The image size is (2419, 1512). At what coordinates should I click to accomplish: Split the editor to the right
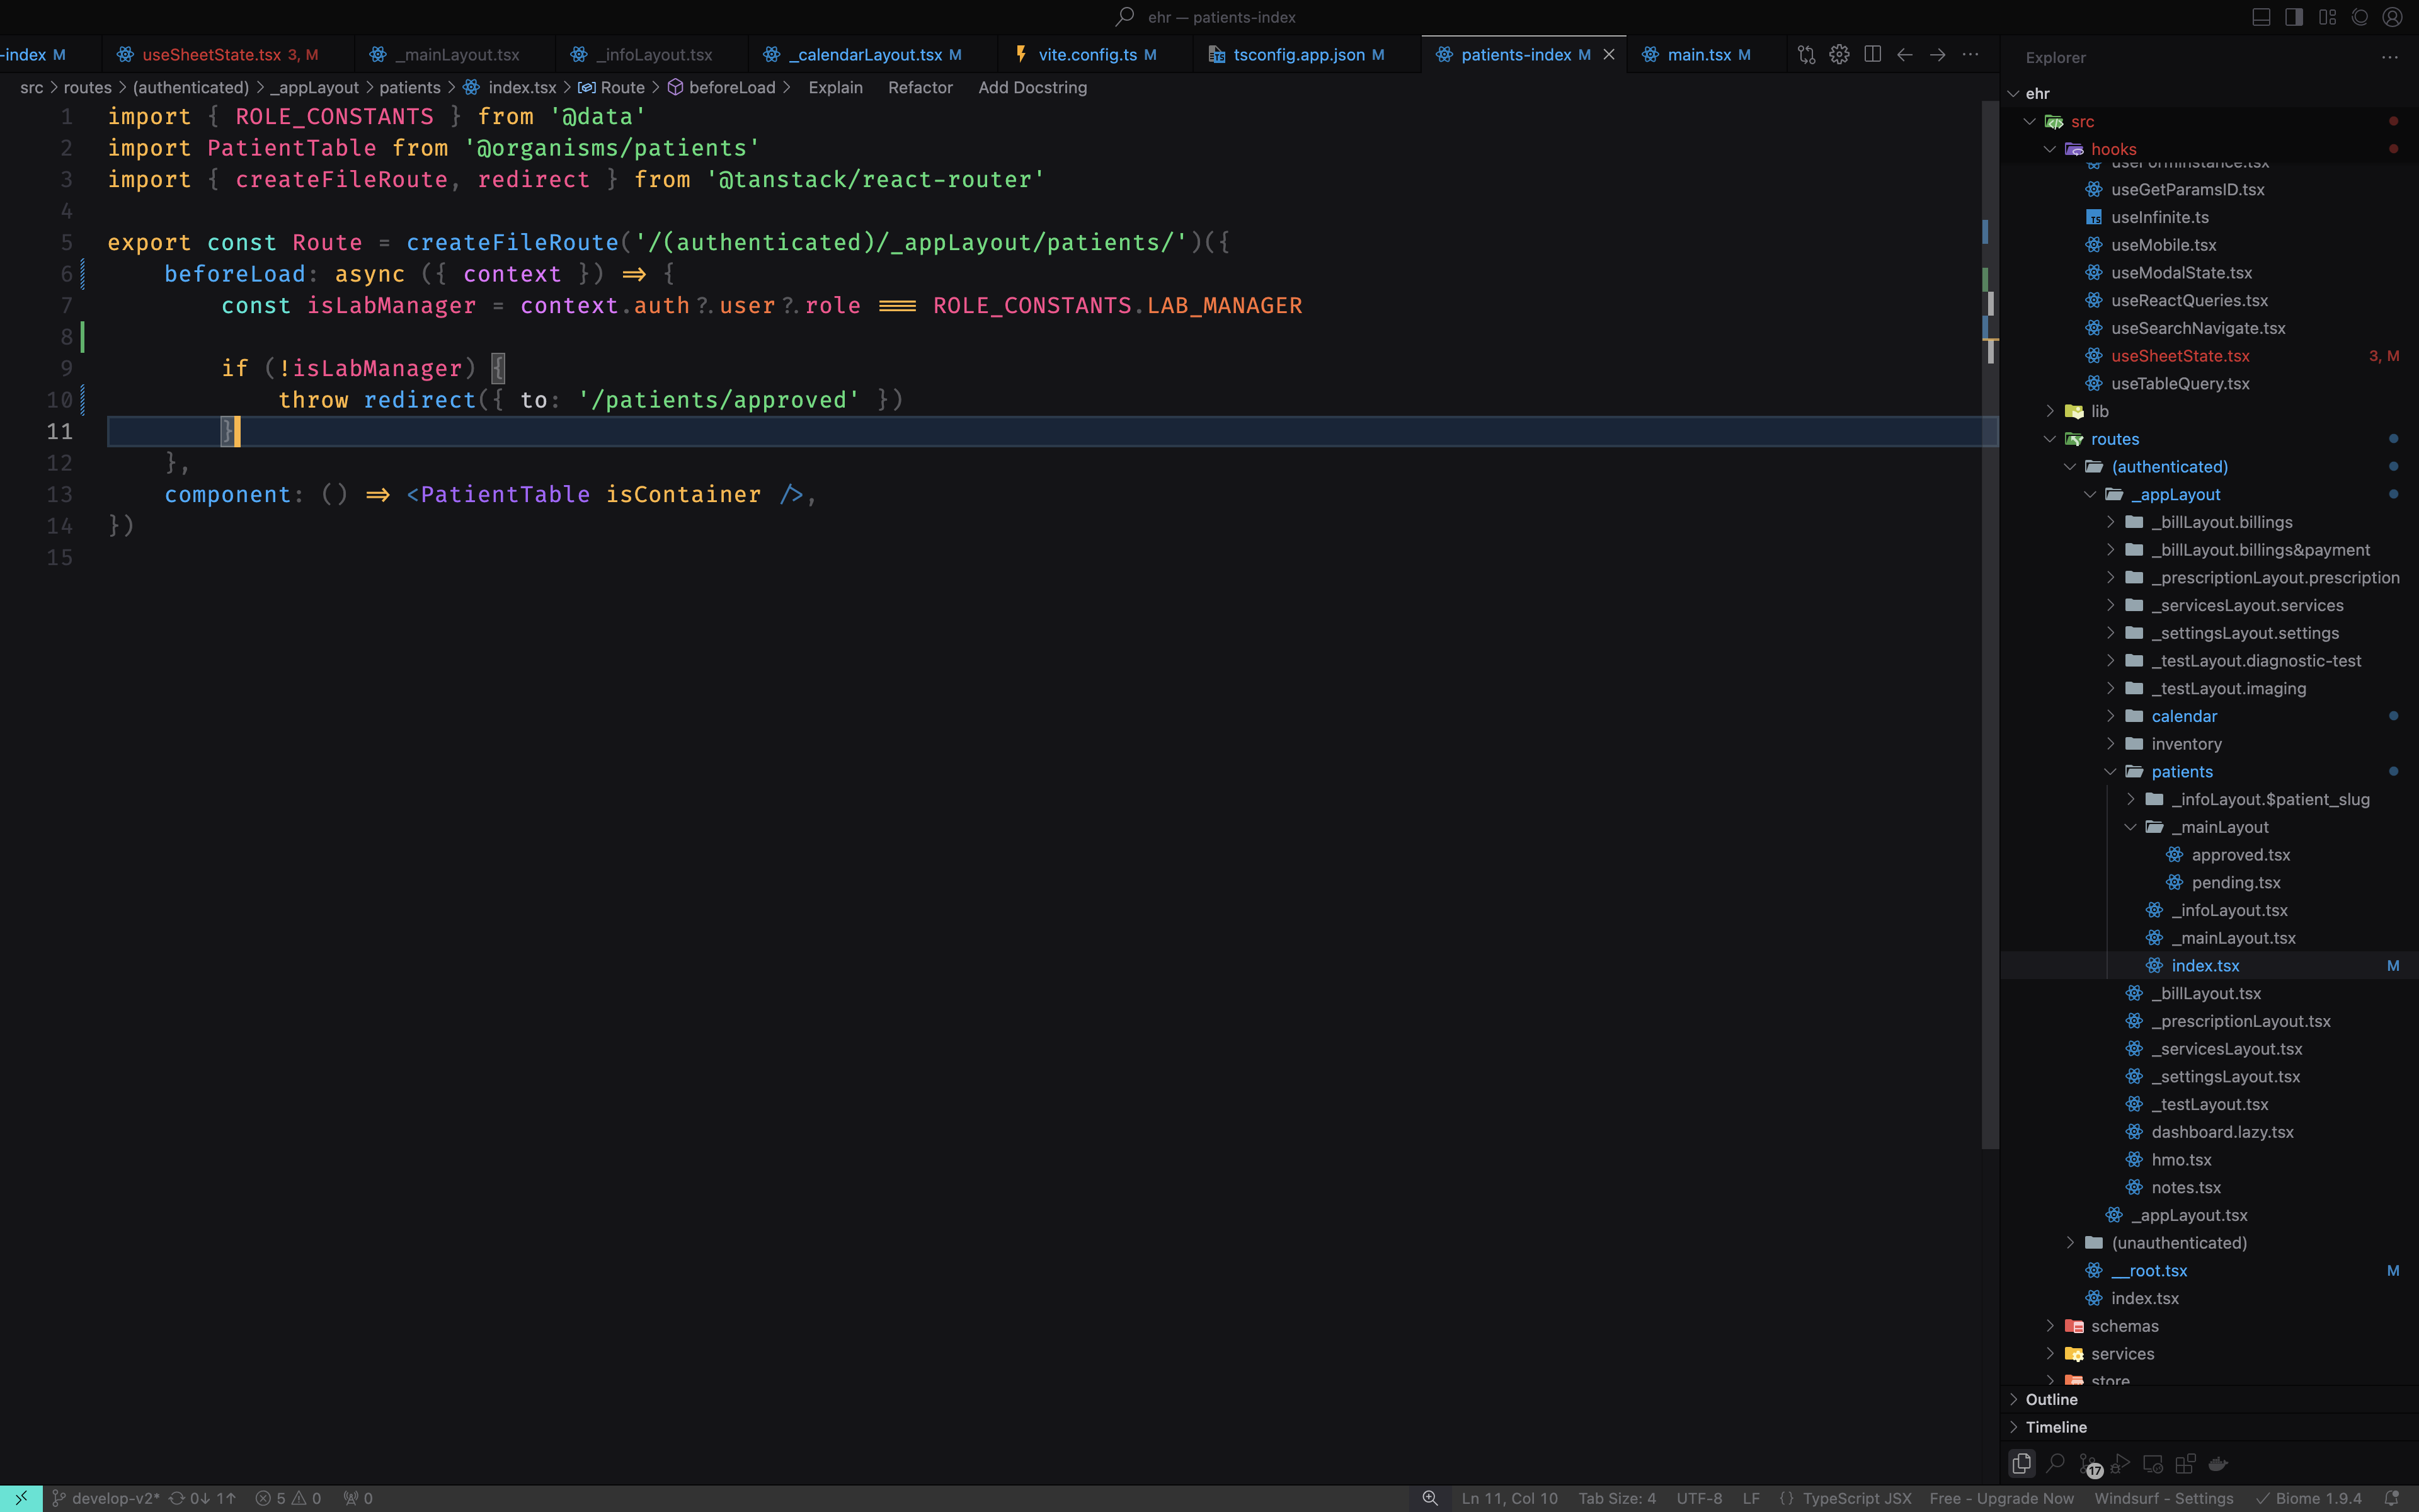(1872, 55)
